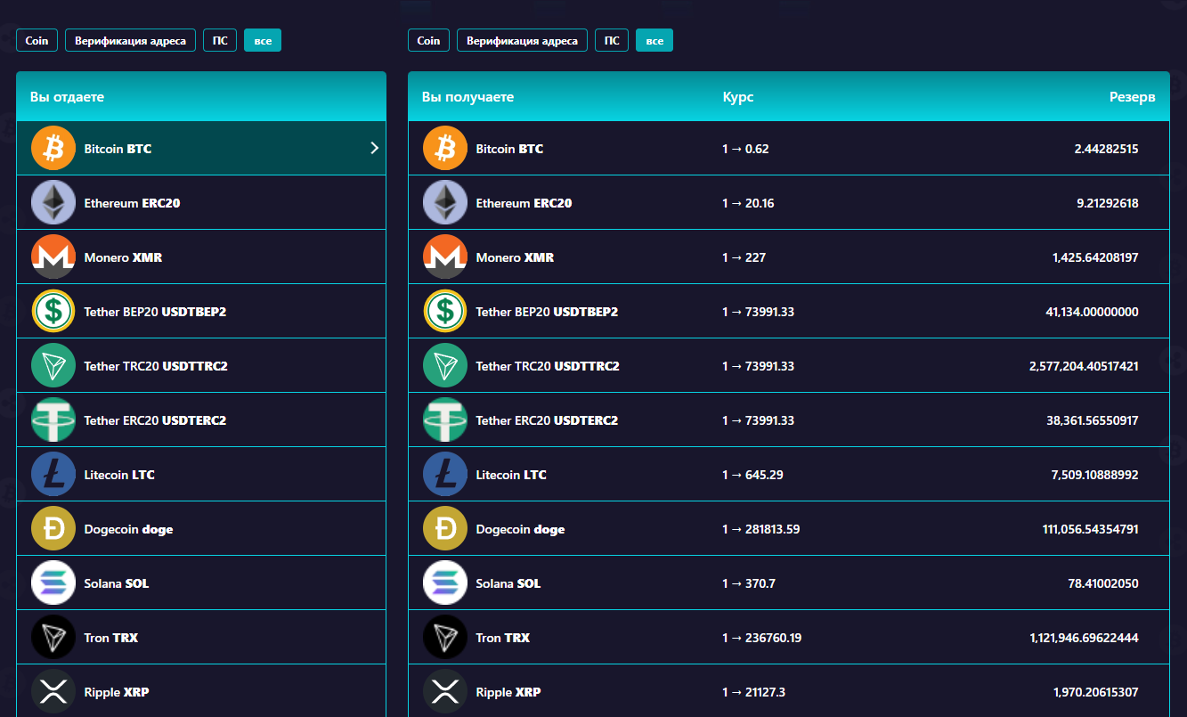Click the Bitcoin icon in give list

[x=53, y=148]
